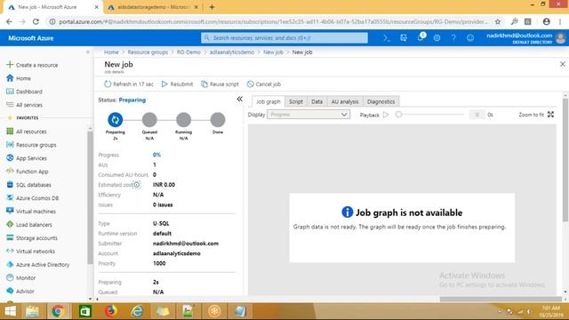Click the horizontal scrollbar at bottom
The image size is (569, 320).
coord(501,299)
